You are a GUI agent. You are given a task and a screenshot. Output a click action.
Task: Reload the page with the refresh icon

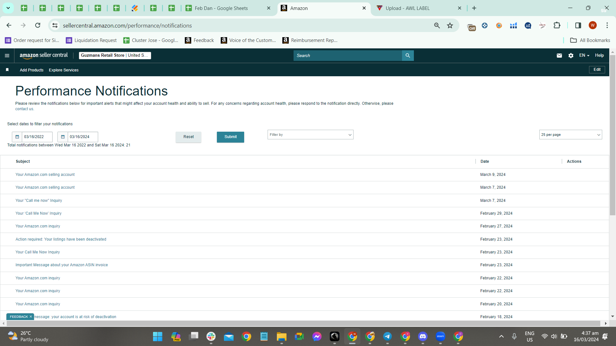(x=38, y=25)
